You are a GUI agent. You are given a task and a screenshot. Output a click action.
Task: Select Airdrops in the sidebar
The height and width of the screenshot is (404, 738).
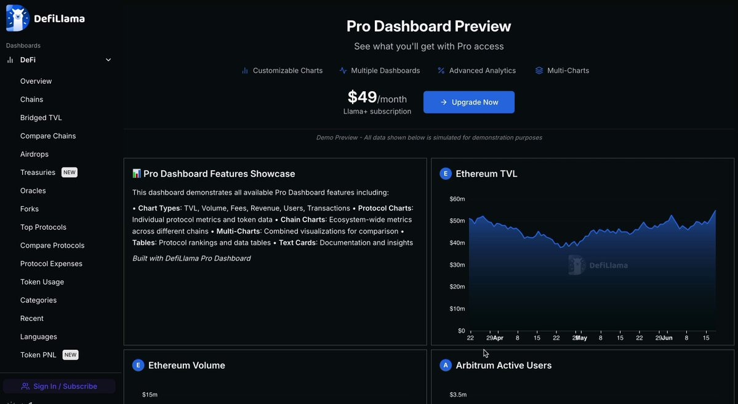[34, 154]
